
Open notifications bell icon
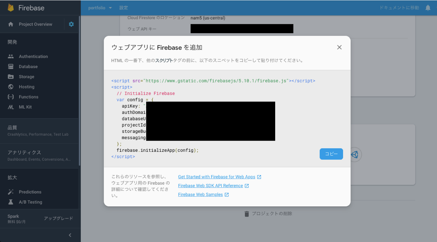pos(428,8)
